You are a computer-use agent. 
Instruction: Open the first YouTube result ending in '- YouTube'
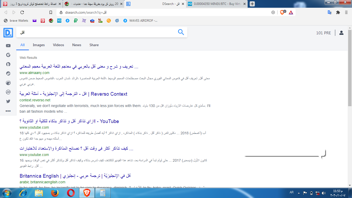coord(69,121)
